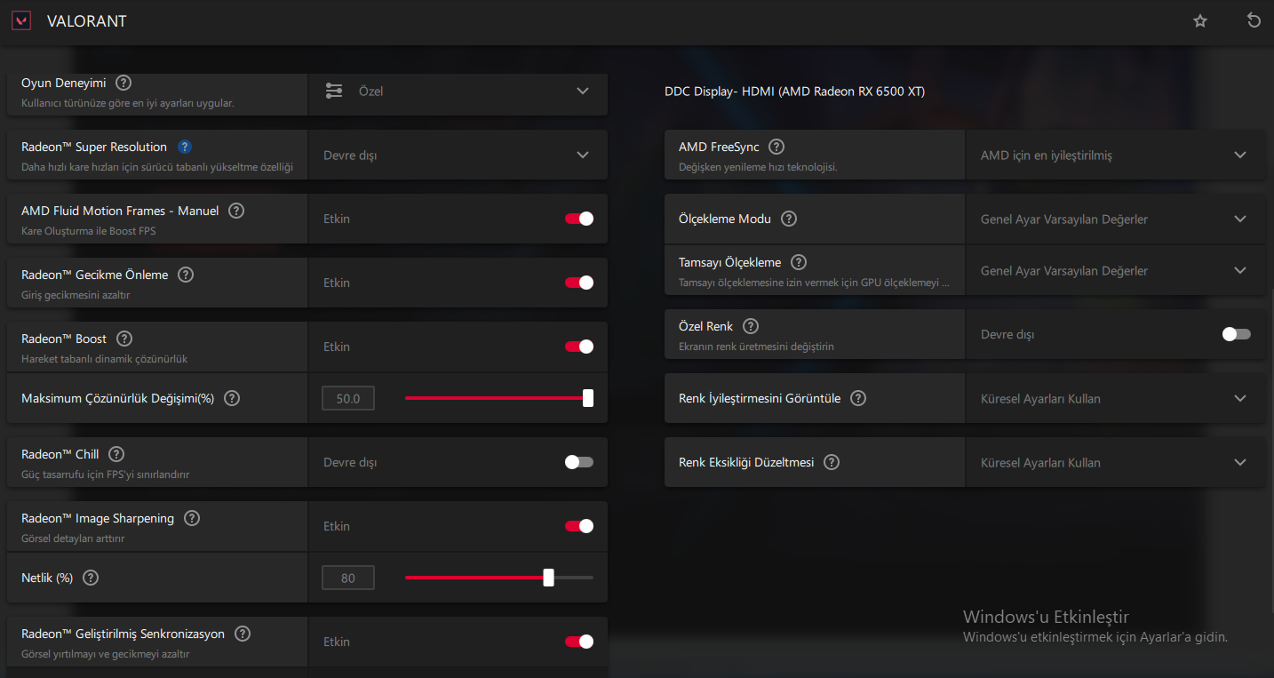Click help icon next to Özel Renk
The width and height of the screenshot is (1274, 678).
(x=751, y=326)
